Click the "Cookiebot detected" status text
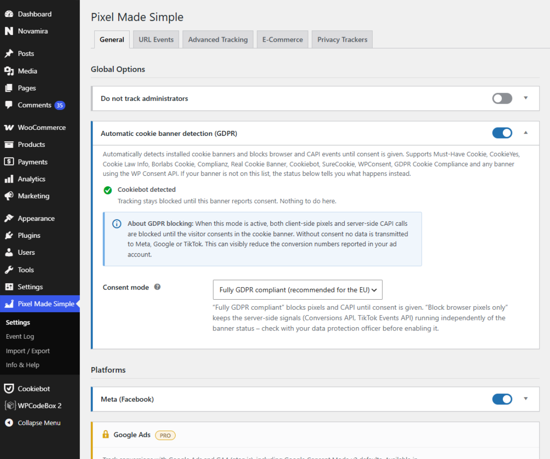550x459 pixels. 147,190
